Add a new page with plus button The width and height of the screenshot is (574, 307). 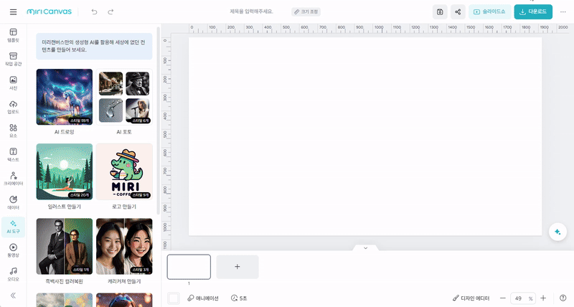point(237,267)
